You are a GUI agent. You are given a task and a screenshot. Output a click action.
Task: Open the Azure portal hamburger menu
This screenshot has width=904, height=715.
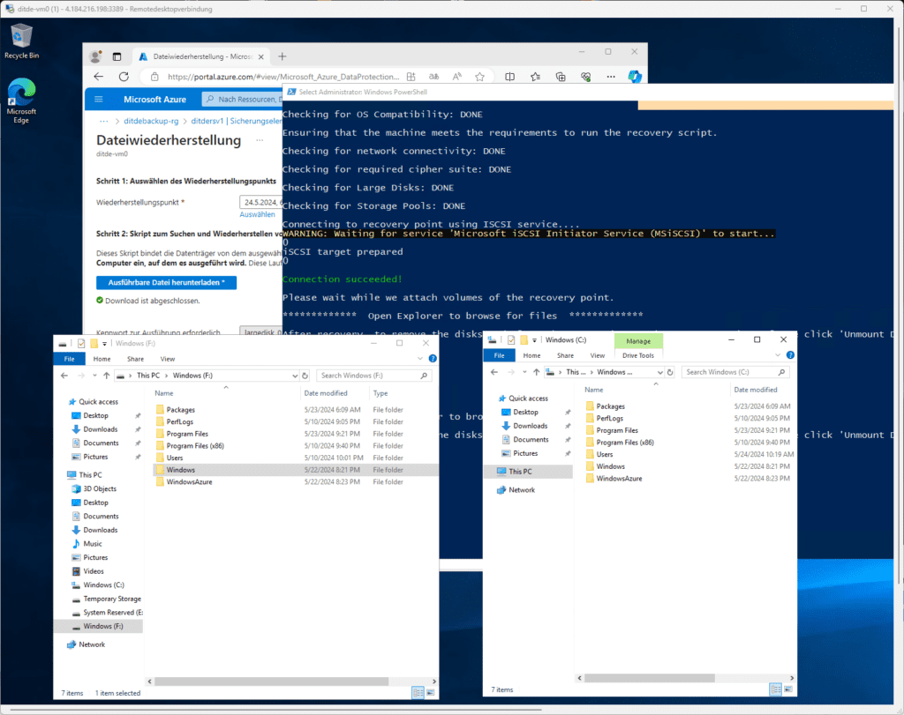click(x=99, y=99)
